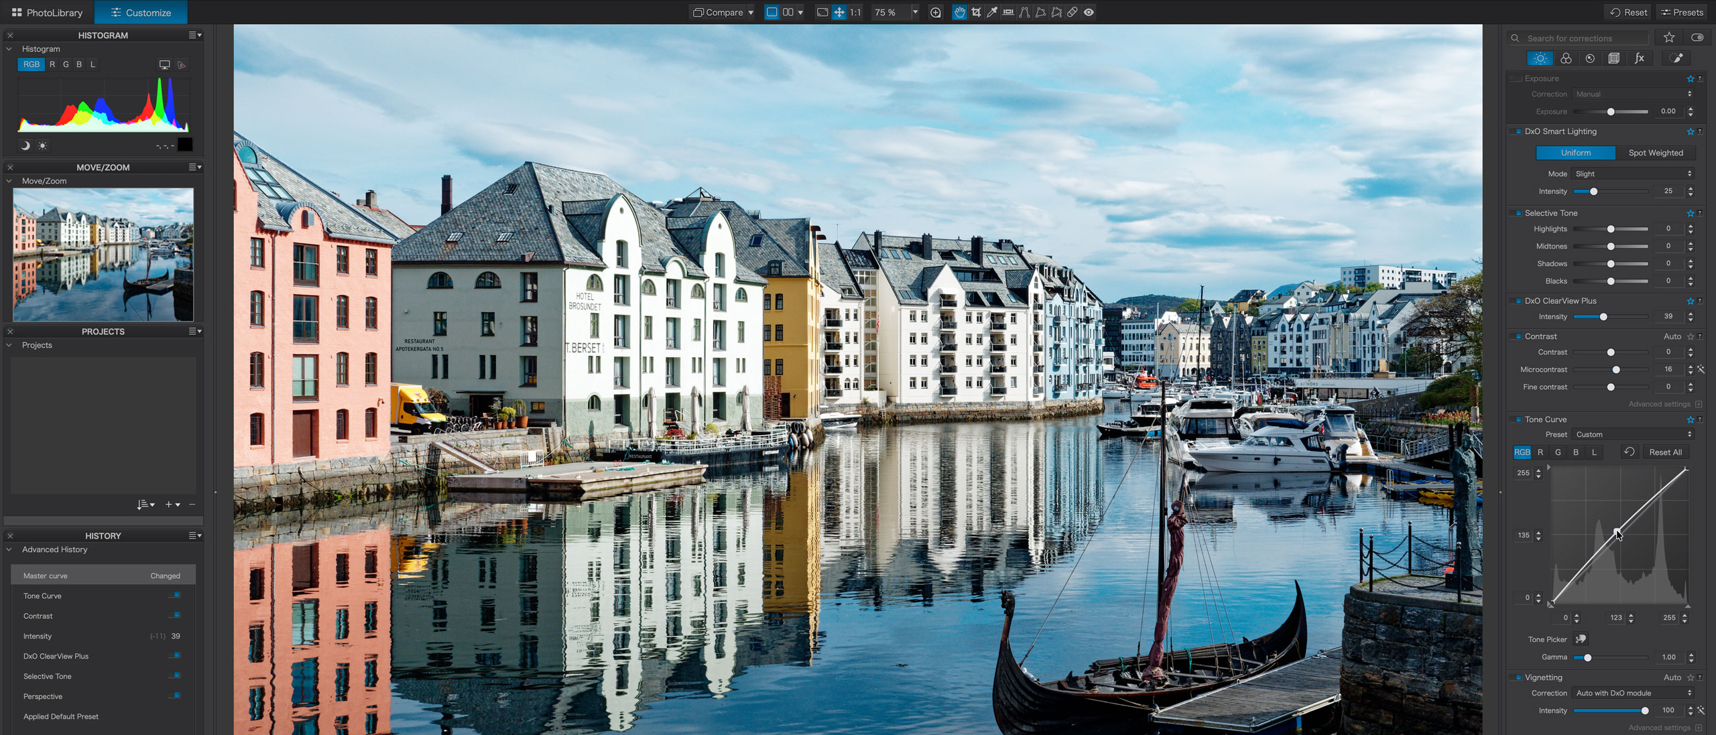Show only Red channel in Histogram
1716x735 pixels.
point(52,64)
